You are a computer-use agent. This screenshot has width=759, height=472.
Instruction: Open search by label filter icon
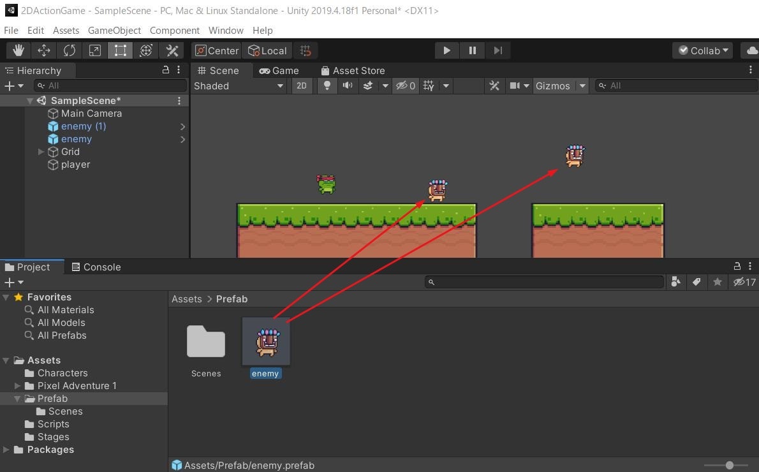(x=696, y=282)
